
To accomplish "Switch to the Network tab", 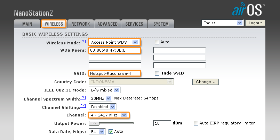I will pos(81,24).
